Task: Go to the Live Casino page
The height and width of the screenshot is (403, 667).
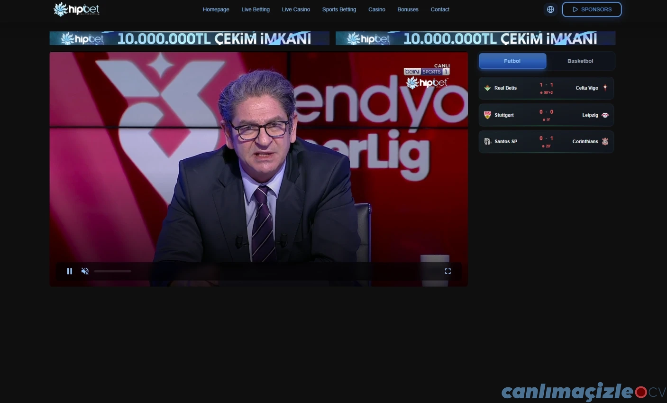Action: [x=296, y=9]
